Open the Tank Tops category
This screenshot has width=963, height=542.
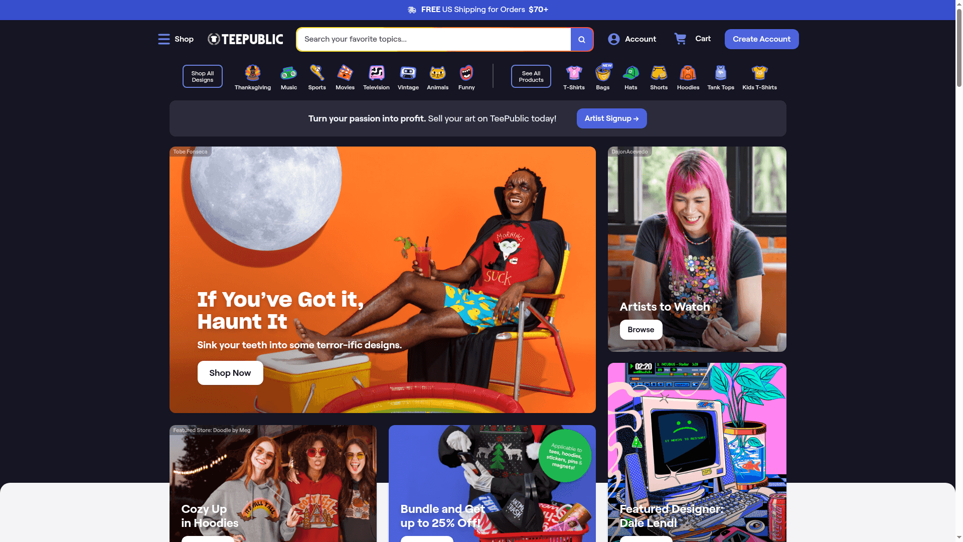click(x=720, y=74)
